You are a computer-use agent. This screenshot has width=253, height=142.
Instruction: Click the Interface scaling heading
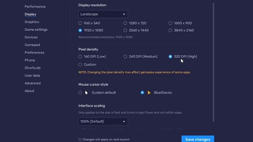click(92, 106)
